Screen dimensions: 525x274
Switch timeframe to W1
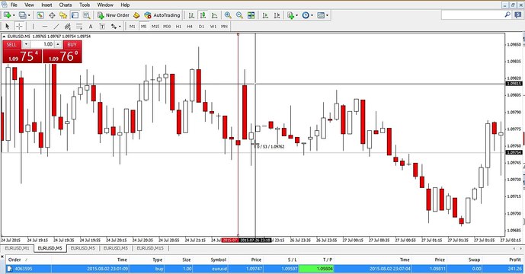[213, 26]
